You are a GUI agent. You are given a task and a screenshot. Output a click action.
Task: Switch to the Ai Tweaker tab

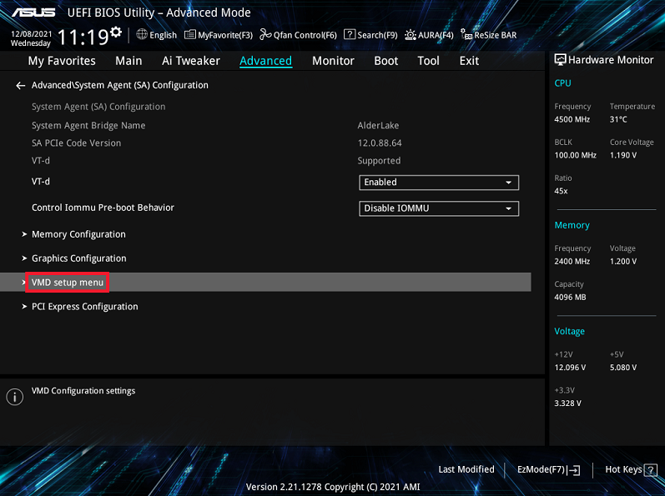point(191,61)
